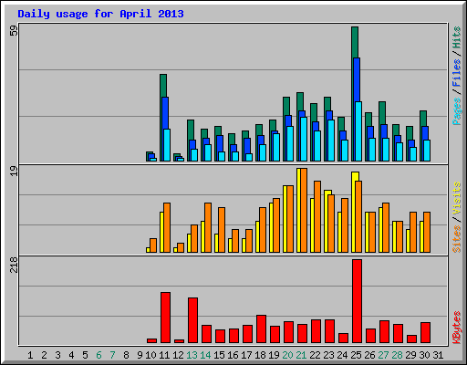Click day 23 on the x-axis
The image size is (467, 365).
click(328, 355)
